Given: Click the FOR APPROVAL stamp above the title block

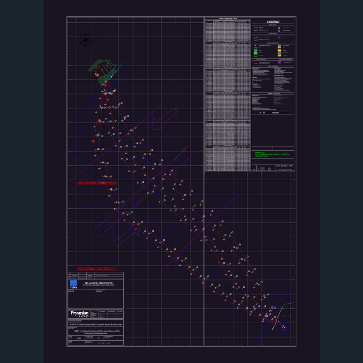Looking at the screenshot, I should click(x=97, y=269).
